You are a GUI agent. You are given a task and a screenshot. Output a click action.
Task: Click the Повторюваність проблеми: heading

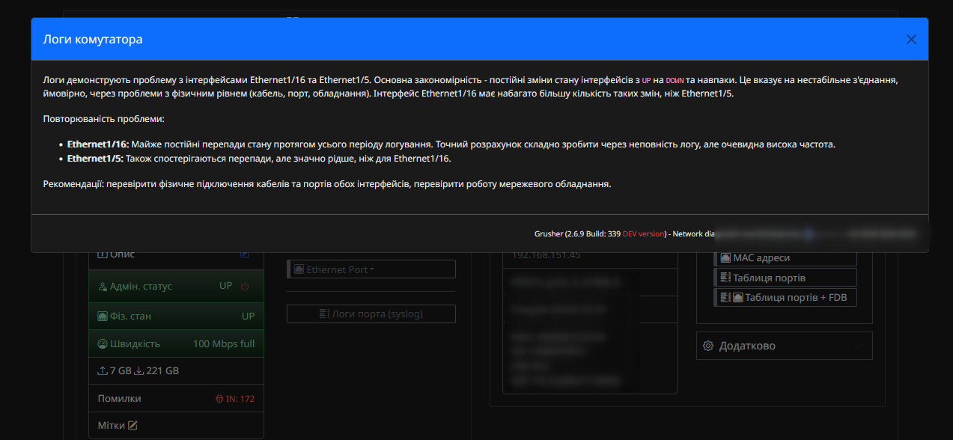tap(103, 119)
